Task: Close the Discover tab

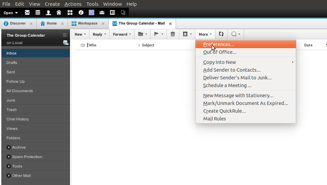Action: click(x=31, y=24)
